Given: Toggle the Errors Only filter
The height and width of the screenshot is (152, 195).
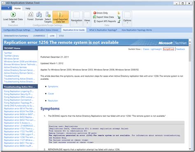Looking at the screenshot, I should click(101, 13).
